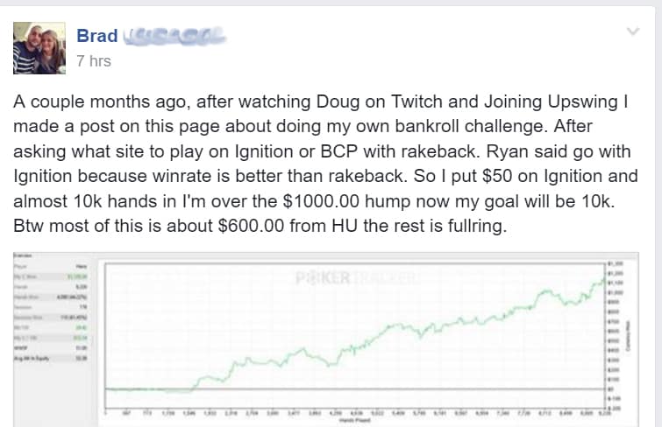The width and height of the screenshot is (662, 427).
Task: Click the green winnings value in stats
Action: pos(77,277)
